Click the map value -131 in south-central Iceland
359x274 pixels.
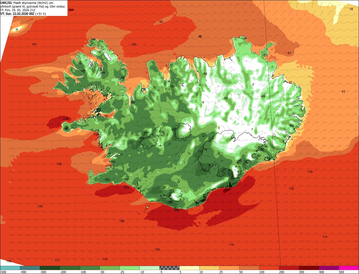tap(200, 151)
